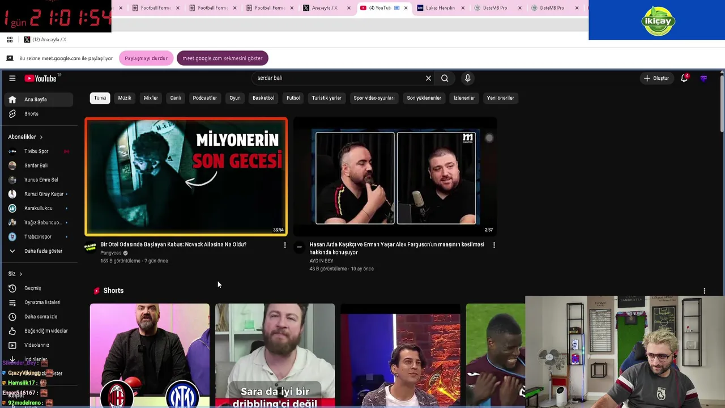The image size is (725, 408).
Task: Close the YouTube browser tab
Action: tap(406, 8)
